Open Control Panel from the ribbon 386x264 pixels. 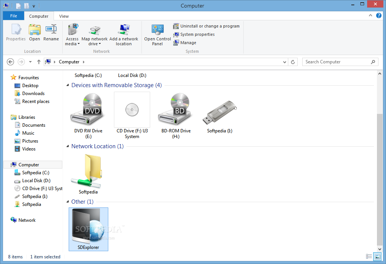click(x=157, y=34)
